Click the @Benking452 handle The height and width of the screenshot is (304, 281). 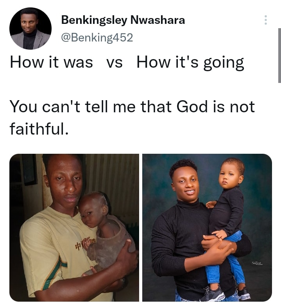(97, 38)
